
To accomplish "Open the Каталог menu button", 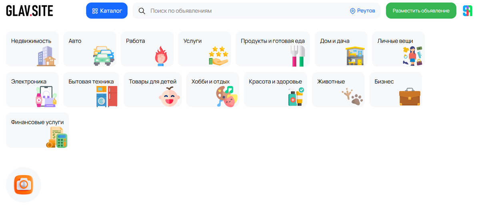I will click(107, 11).
